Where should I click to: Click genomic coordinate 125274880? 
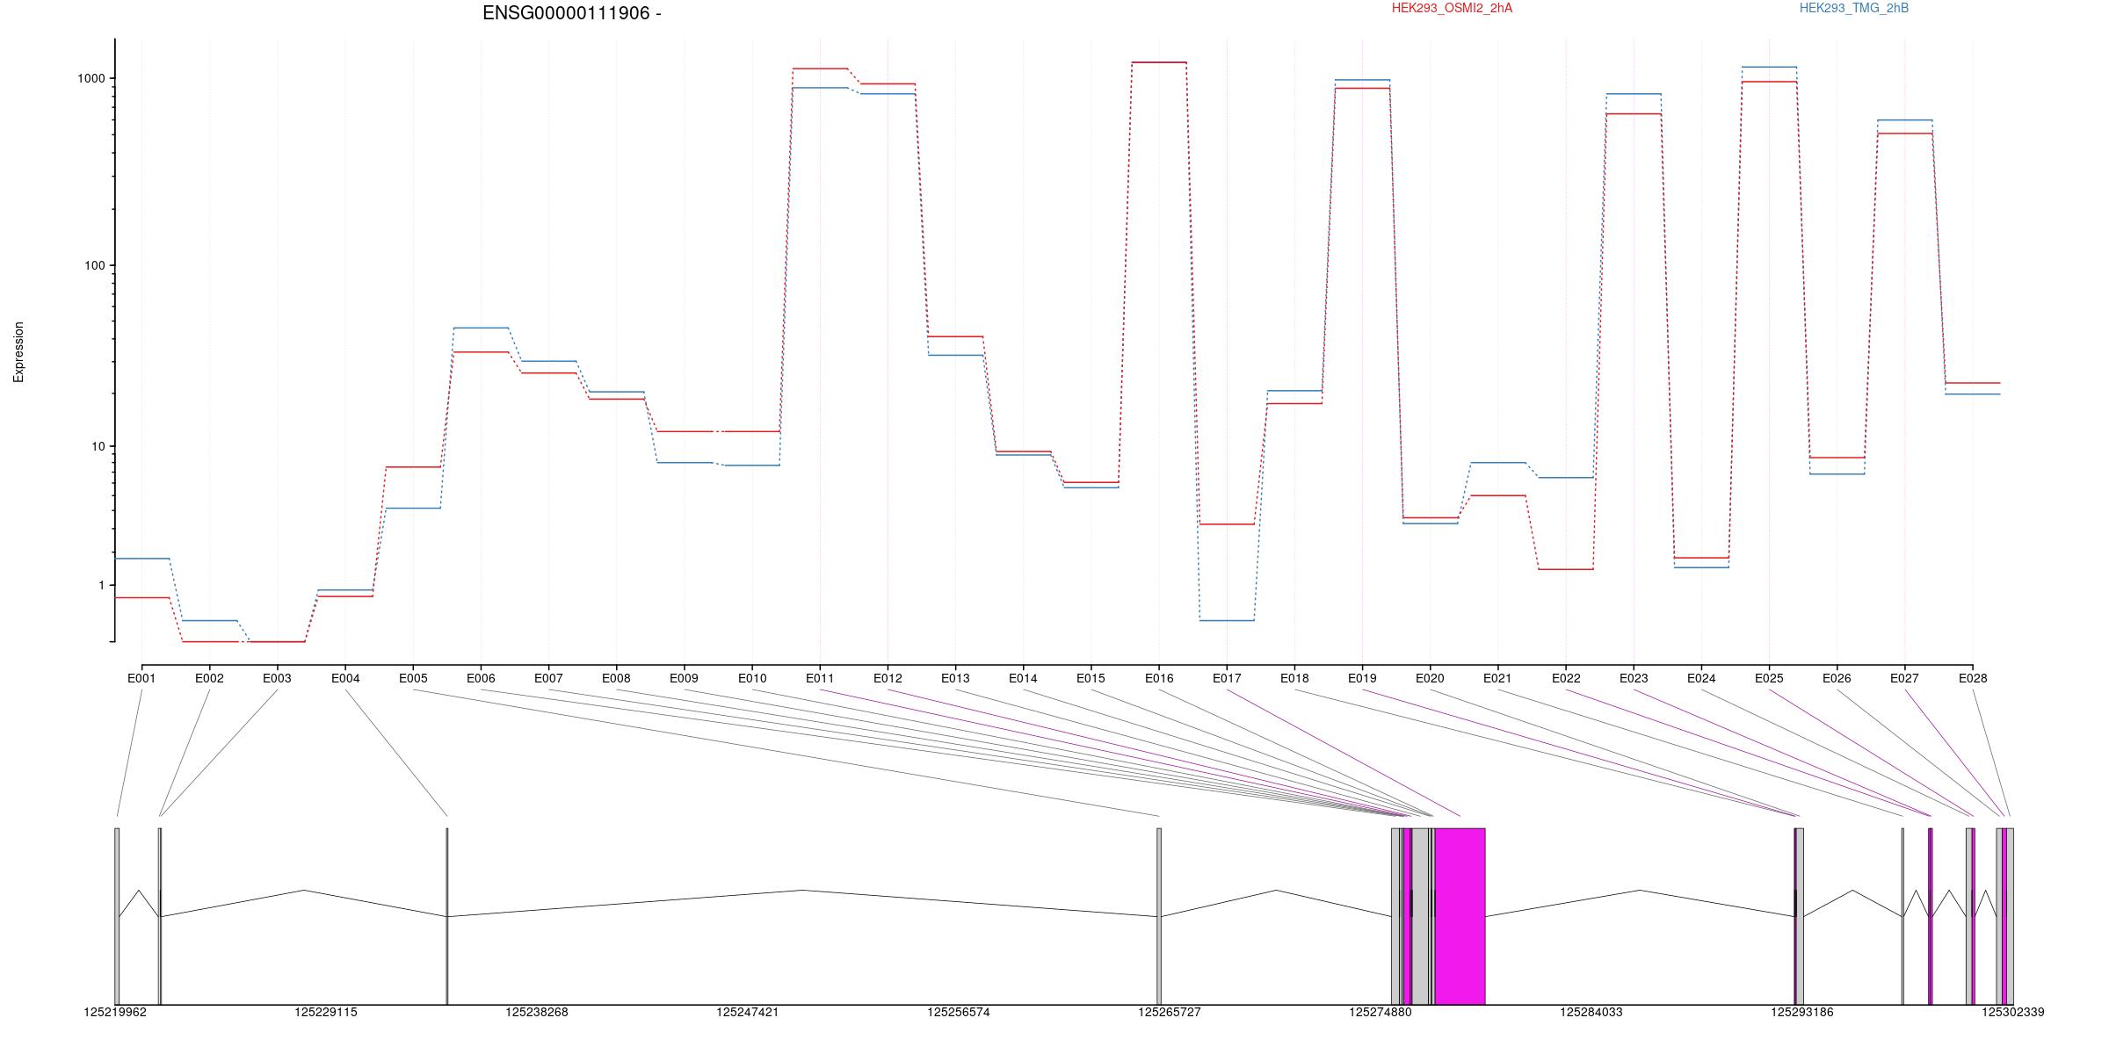tap(1381, 1012)
